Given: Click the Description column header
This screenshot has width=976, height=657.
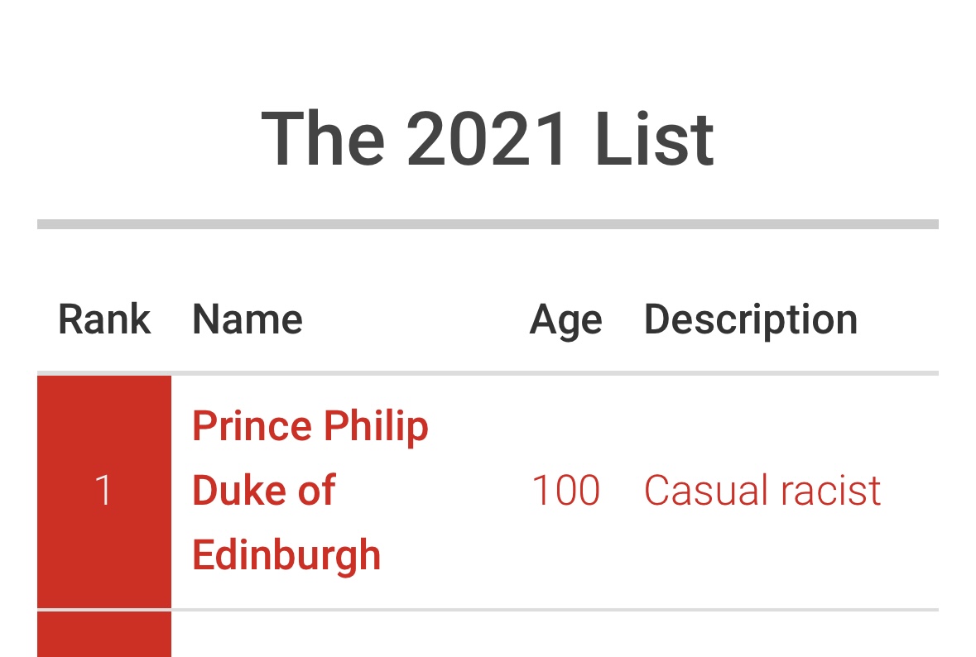Looking at the screenshot, I should [751, 320].
